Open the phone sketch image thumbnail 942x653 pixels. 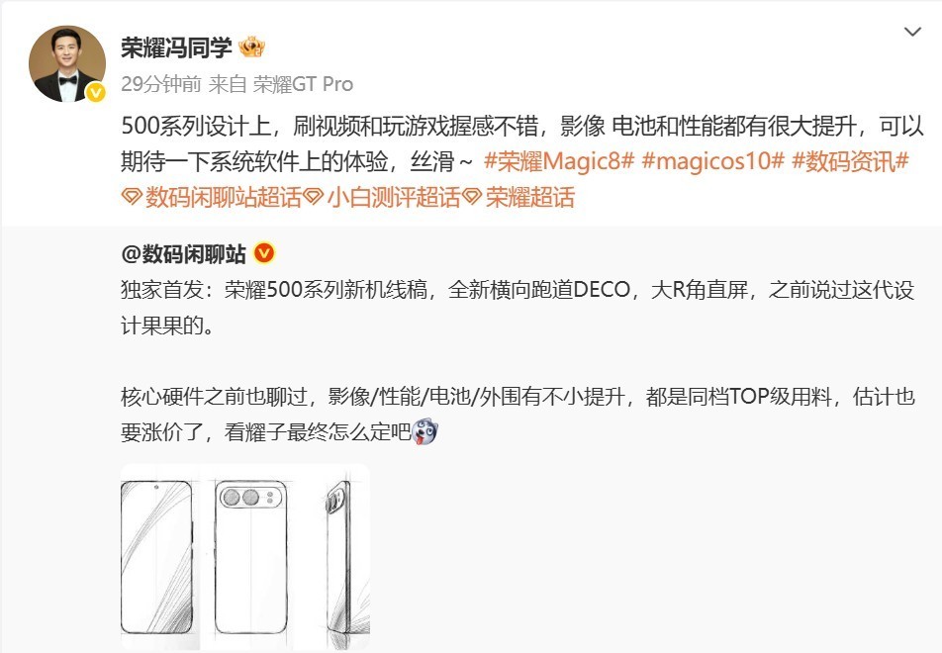[245, 557]
